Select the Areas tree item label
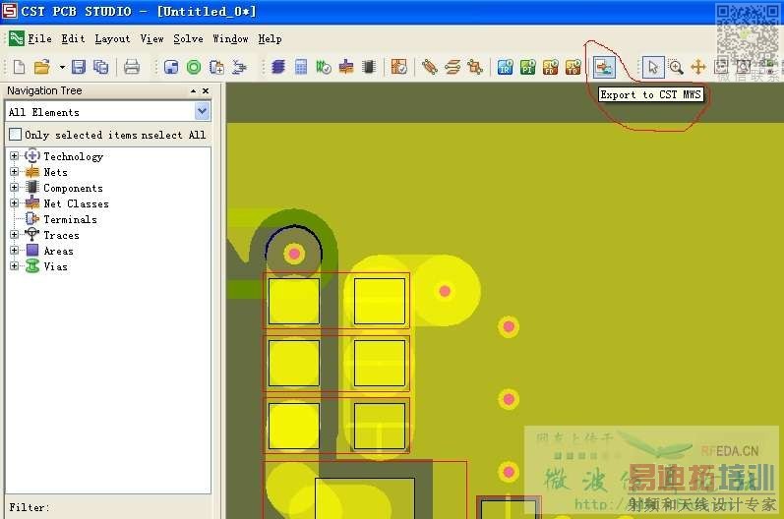 pyautogui.click(x=58, y=251)
